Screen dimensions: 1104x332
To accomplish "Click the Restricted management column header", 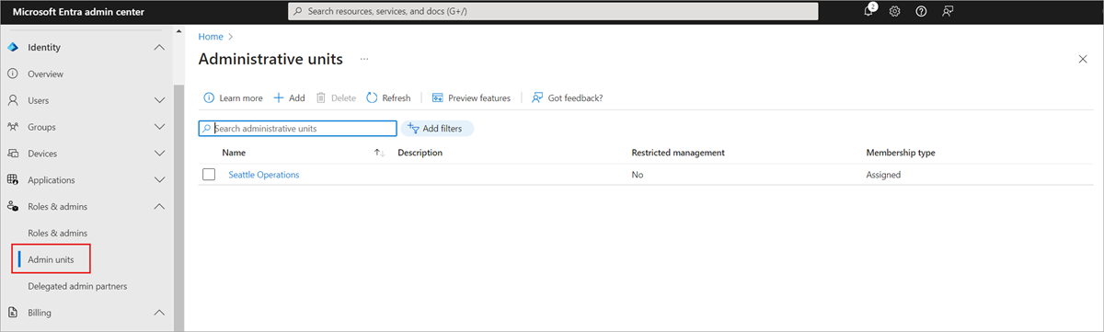I will click(678, 153).
